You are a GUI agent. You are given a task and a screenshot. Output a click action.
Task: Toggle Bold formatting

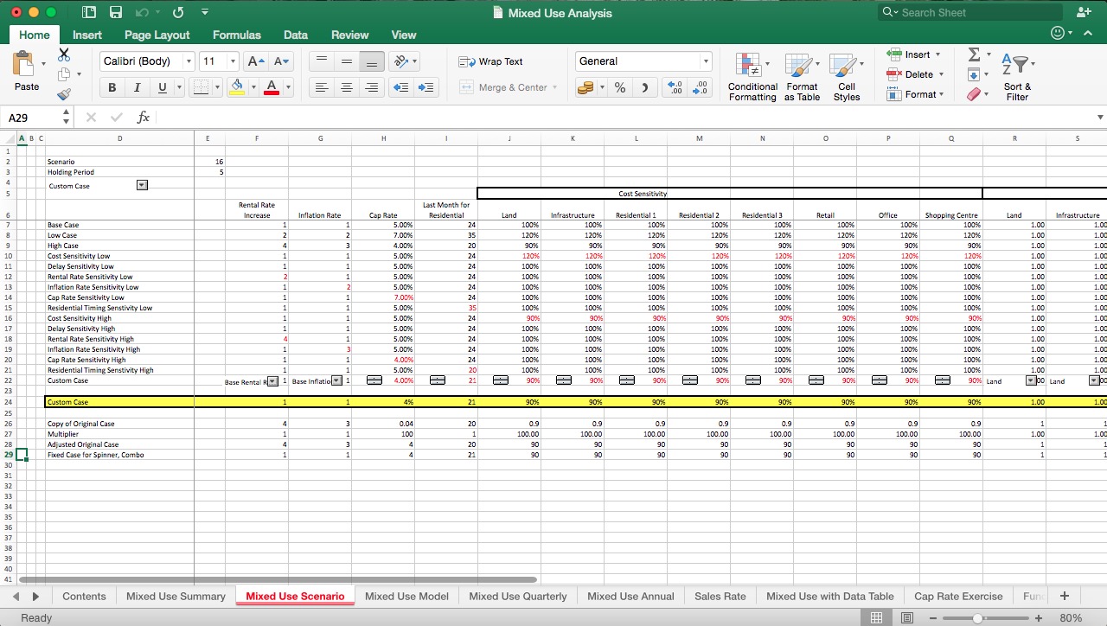point(112,87)
